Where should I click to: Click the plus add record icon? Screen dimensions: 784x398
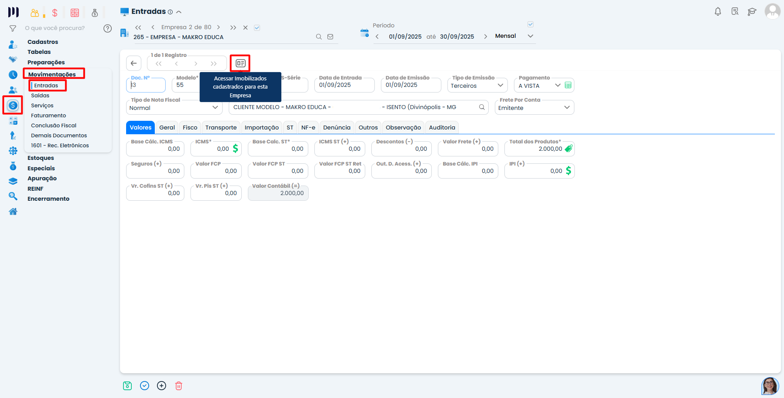[x=161, y=386]
